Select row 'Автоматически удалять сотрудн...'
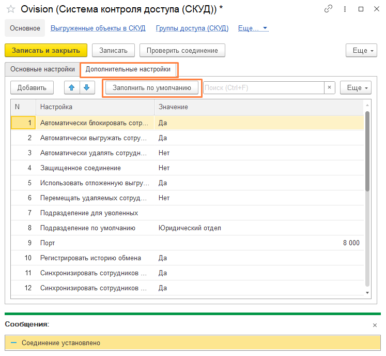Image resolution: width=386 pixels, height=356 pixels. 188,153
